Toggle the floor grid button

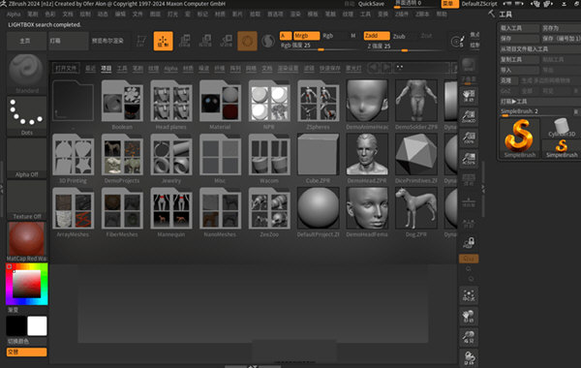pos(469,201)
